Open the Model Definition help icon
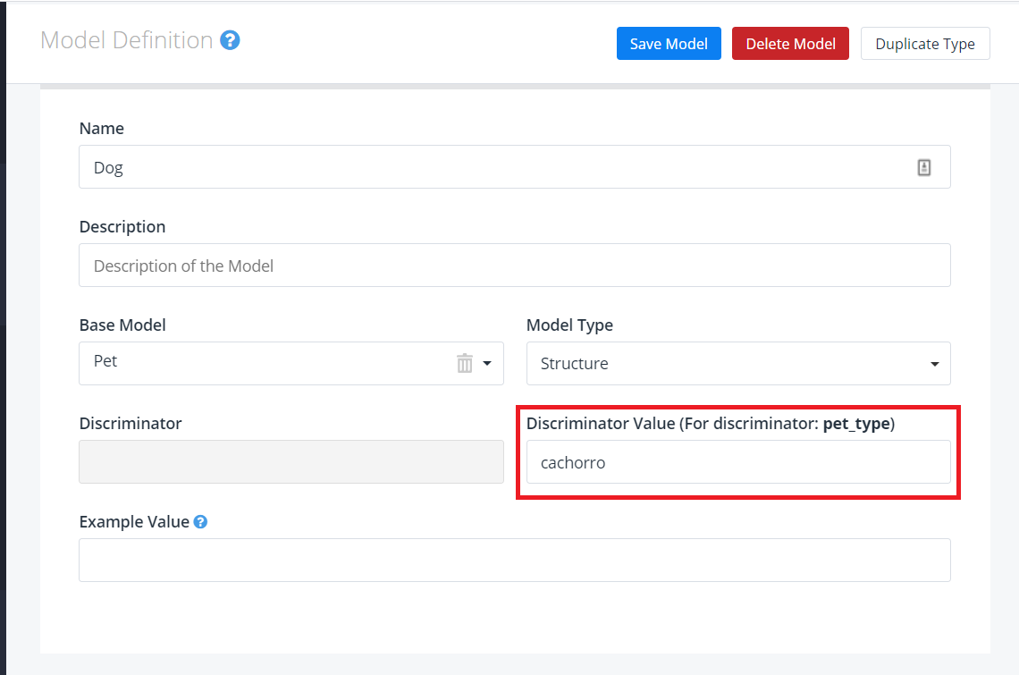 coord(230,40)
